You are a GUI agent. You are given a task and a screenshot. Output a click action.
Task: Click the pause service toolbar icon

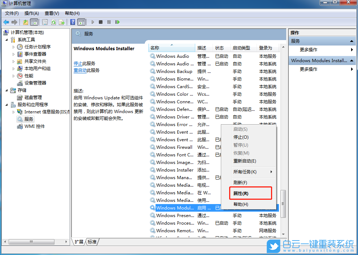point(110,22)
